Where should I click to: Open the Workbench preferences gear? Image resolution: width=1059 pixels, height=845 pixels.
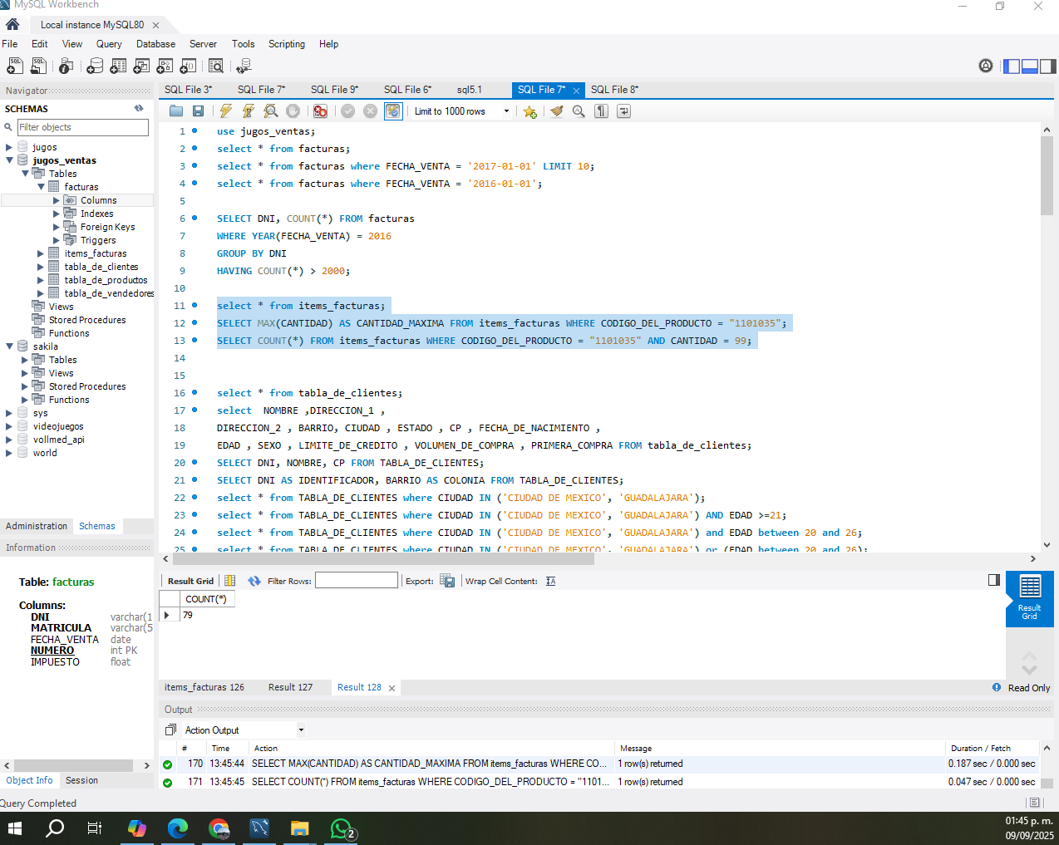986,66
